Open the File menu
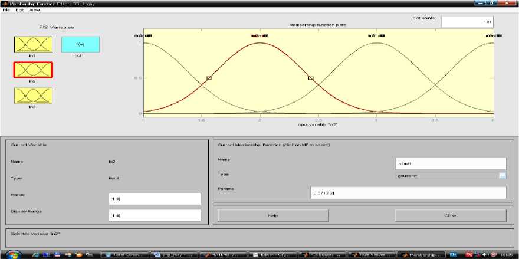 [6, 10]
